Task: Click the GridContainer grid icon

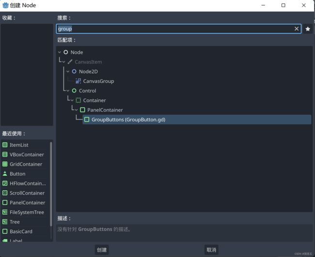Action: pyautogui.click(x=5, y=164)
